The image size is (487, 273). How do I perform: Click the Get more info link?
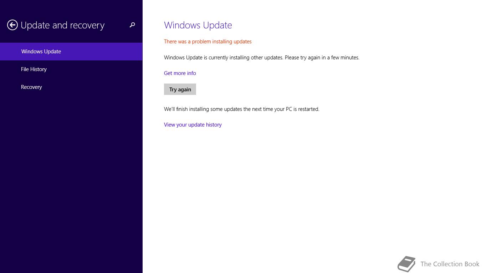pyautogui.click(x=180, y=73)
